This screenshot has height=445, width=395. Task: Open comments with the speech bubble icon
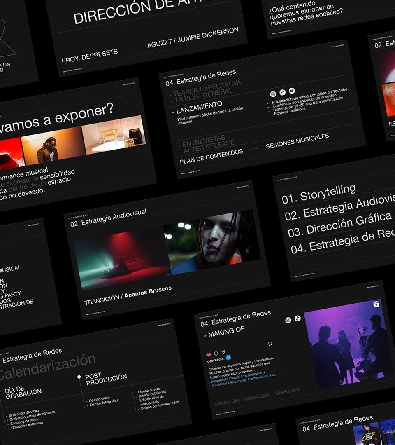point(216,354)
